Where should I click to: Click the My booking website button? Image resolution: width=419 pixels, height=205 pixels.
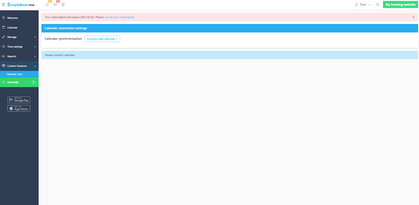pyautogui.click(x=399, y=5)
